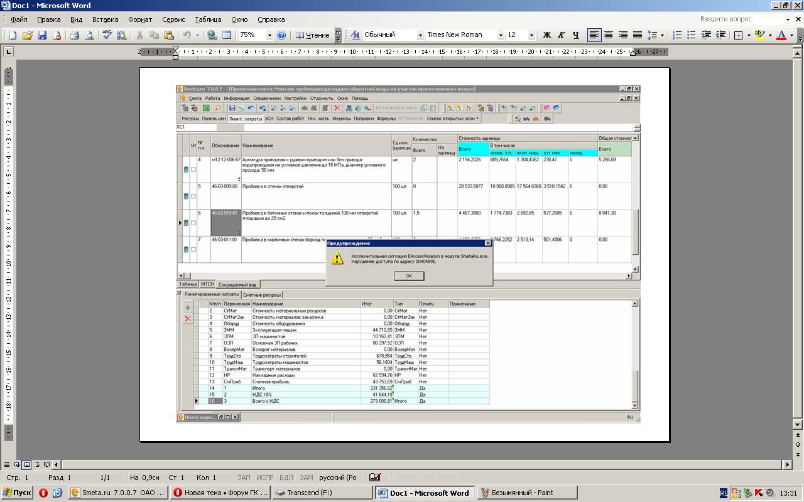804x502 pixels.
Task: Save the document with the floppy icon
Action: click(x=42, y=35)
